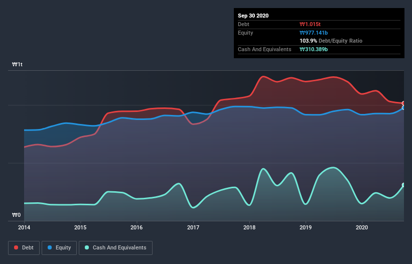Click the Sep 30 2020 tooltip date
This screenshot has height=264, width=412.
253,16
